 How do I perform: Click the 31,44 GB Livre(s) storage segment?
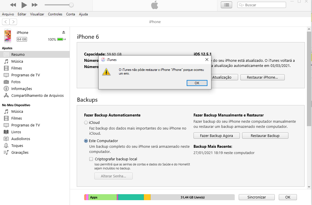pyautogui.click(x=192, y=197)
